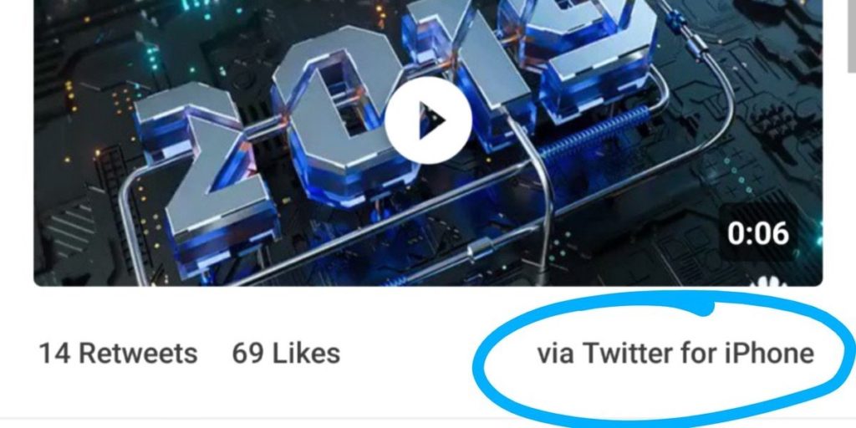856x428 pixels.
Task: Play the 2019 video
Action: tap(428, 120)
